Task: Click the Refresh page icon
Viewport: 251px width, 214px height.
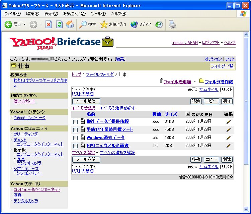Action: click(59, 24)
